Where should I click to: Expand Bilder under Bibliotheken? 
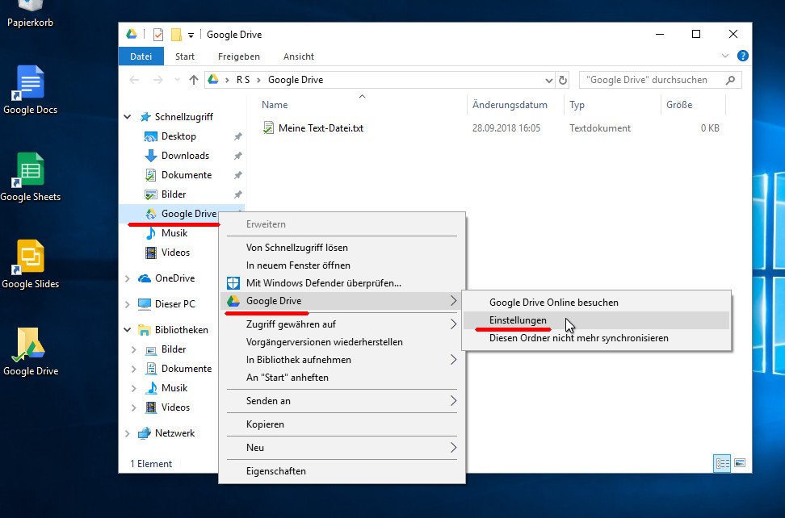pos(134,349)
